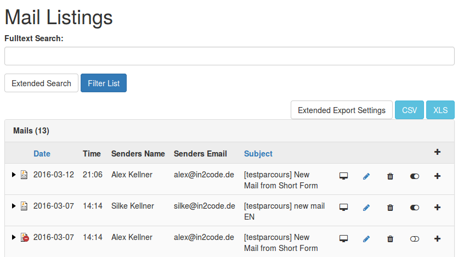This screenshot has height=257, width=458.
Task: Click the plus icon in table header
Action: tap(437, 152)
